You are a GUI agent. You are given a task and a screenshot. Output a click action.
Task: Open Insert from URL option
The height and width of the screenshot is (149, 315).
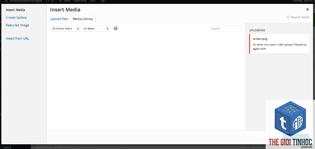tap(17, 39)
